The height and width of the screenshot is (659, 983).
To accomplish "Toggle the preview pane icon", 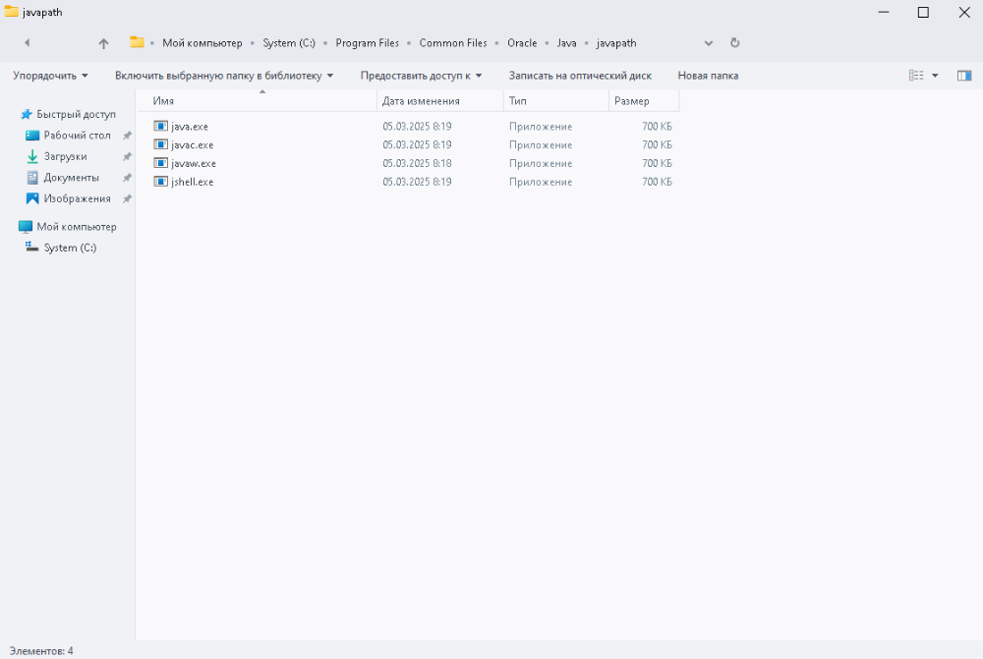I will (x=963, y=76).
